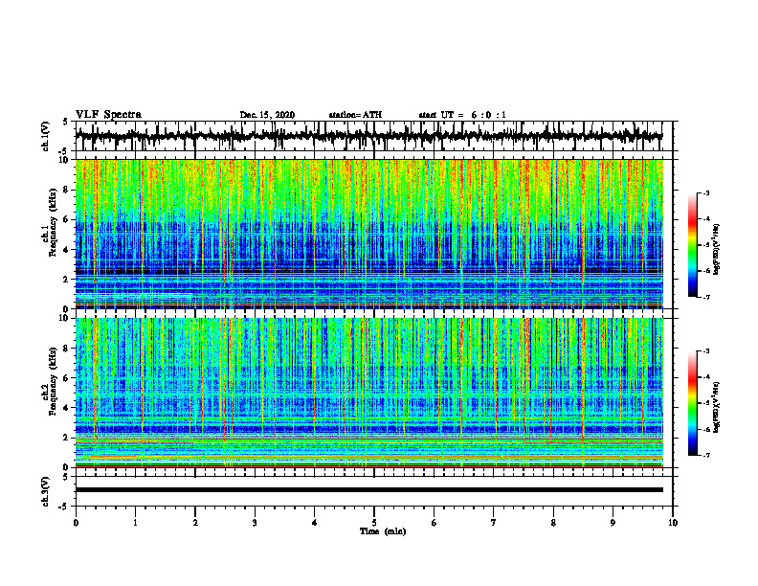Image resolution: width=758 pixels, height=586 pixels.
Task: Click ch.1 frequency tick label "6"
Action: pyautogui.click(x=66, y=220)
